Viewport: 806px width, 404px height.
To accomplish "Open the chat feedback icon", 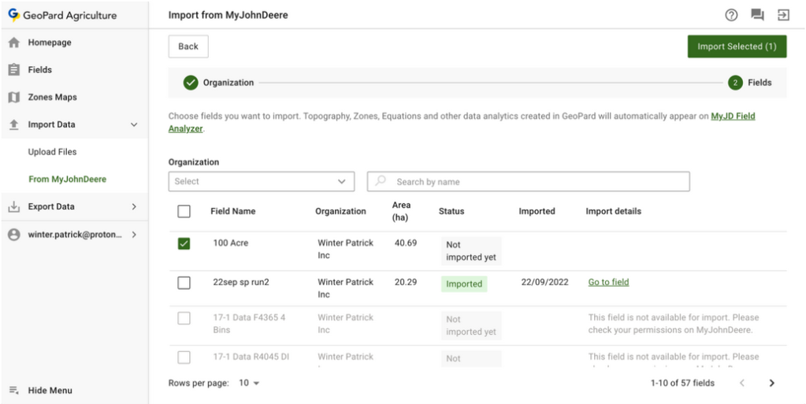I will [x=757, y=15].
